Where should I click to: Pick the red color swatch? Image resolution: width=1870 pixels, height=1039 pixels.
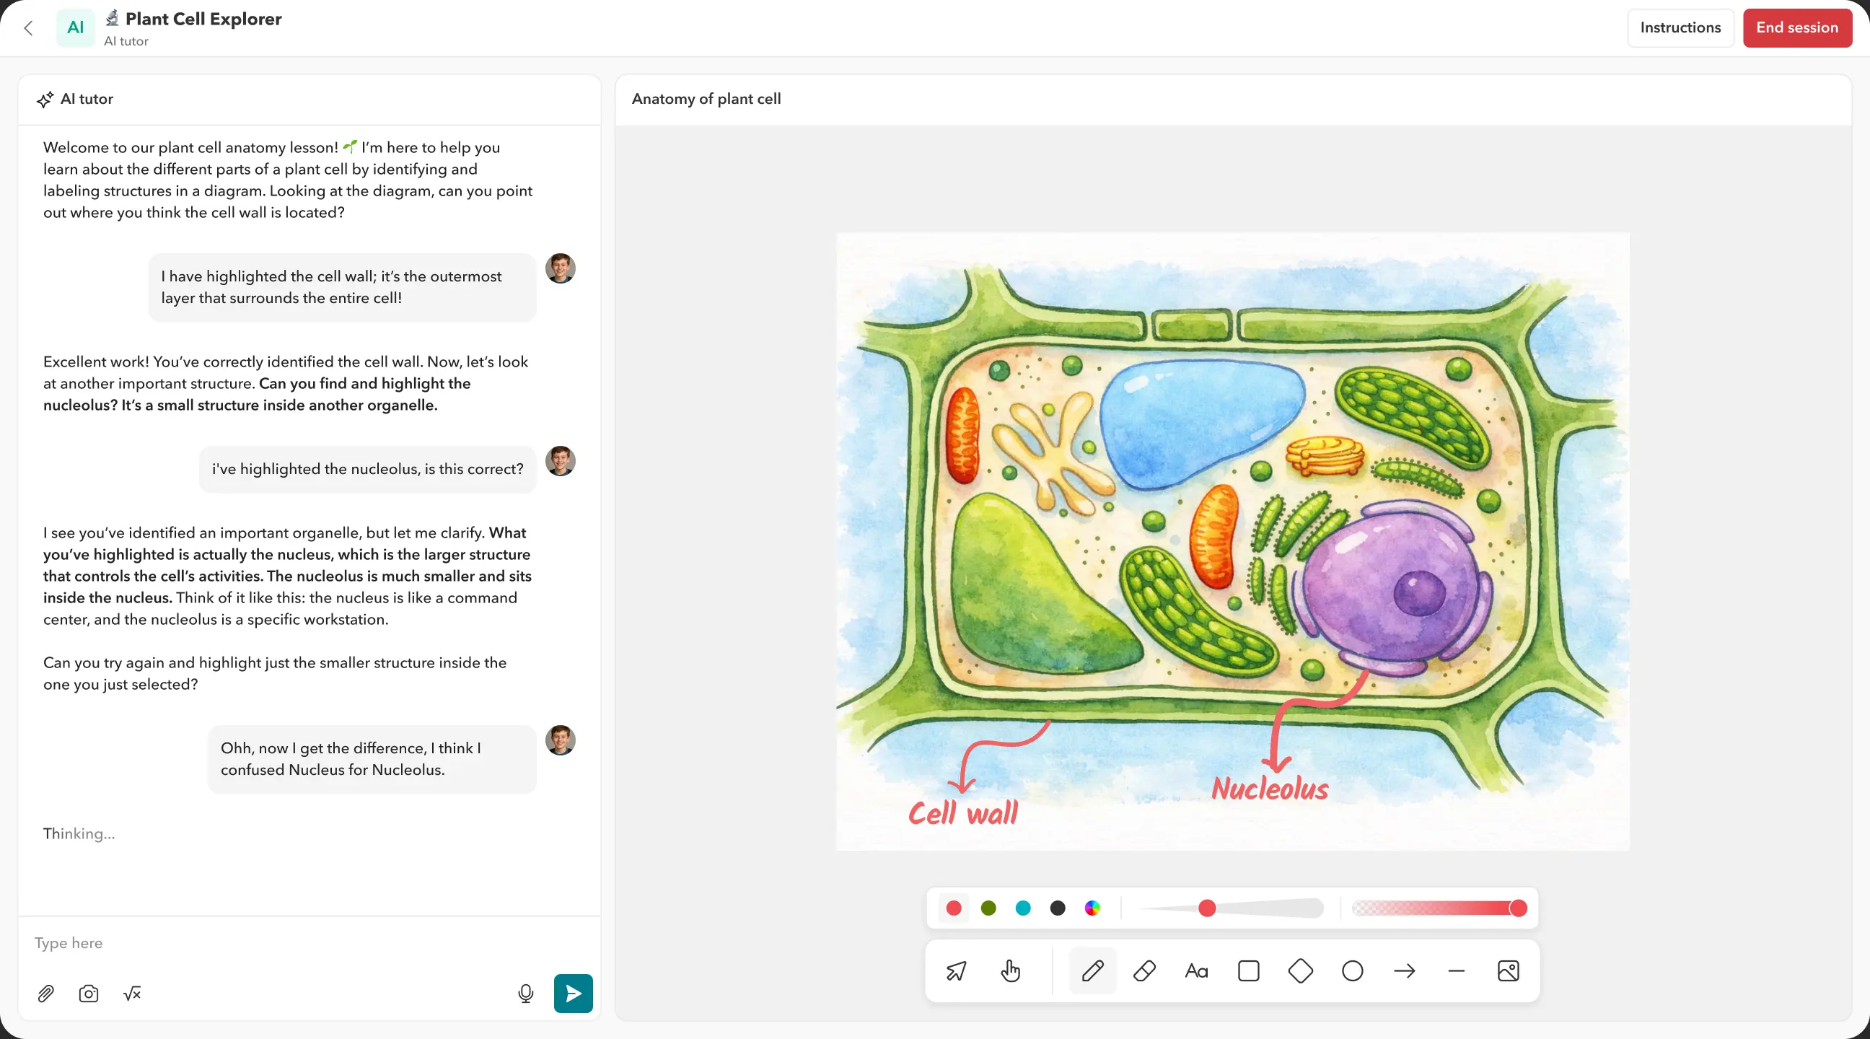pos(954,908)
